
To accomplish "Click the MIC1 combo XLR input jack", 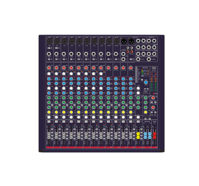I will click(49, 41).
